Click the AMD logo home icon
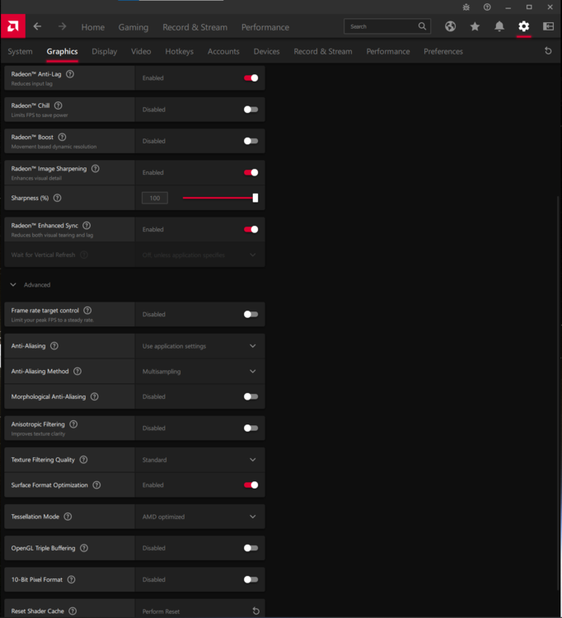 tap(13, 26)
